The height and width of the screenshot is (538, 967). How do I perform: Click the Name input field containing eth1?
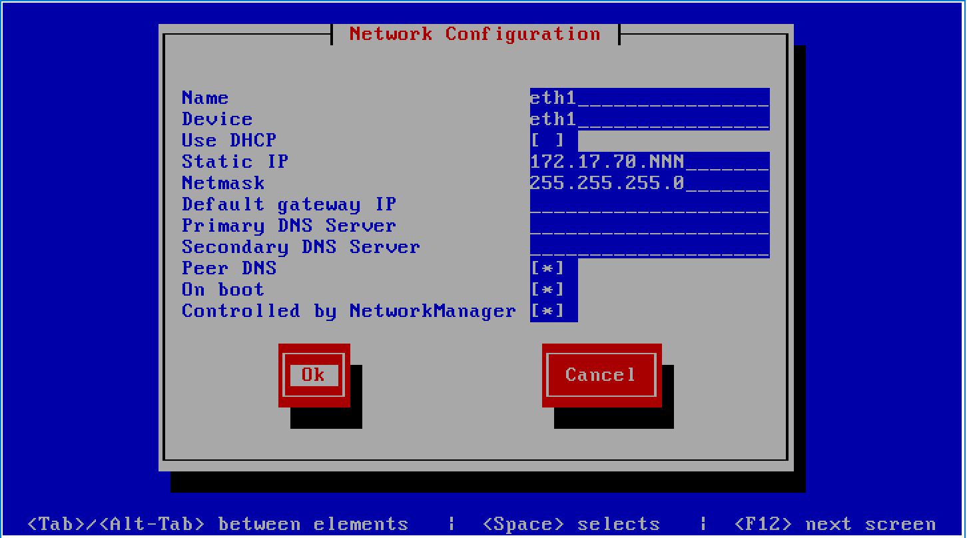650,98
